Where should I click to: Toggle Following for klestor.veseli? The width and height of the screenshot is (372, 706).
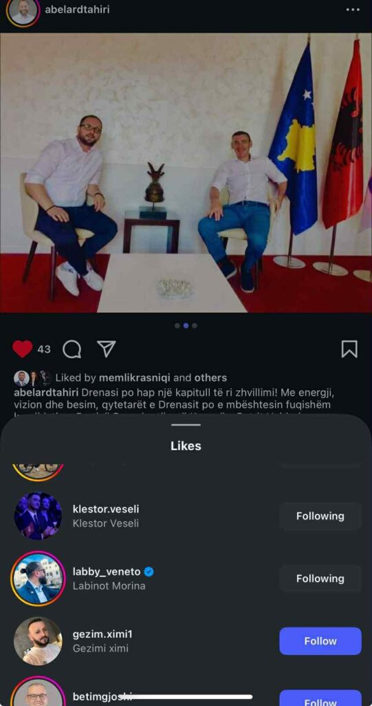tap(320, 516)
